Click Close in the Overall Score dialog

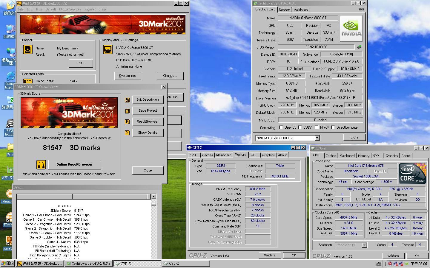click(148, 170)
